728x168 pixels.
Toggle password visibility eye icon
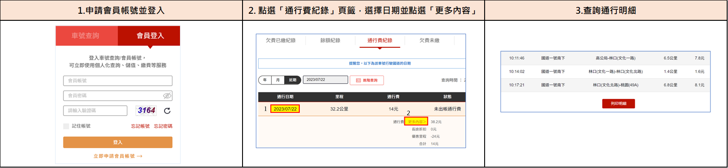click(x=167, y=95)
